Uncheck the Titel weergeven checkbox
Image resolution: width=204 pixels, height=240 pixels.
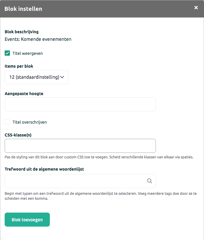tap(7, 53)
